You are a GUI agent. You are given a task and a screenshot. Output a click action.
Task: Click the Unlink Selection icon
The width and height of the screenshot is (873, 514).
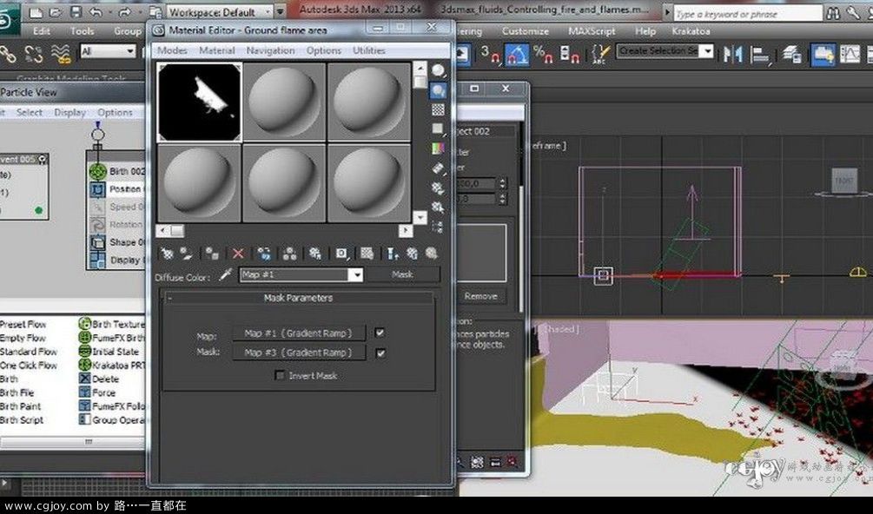(x=33, y=54)
